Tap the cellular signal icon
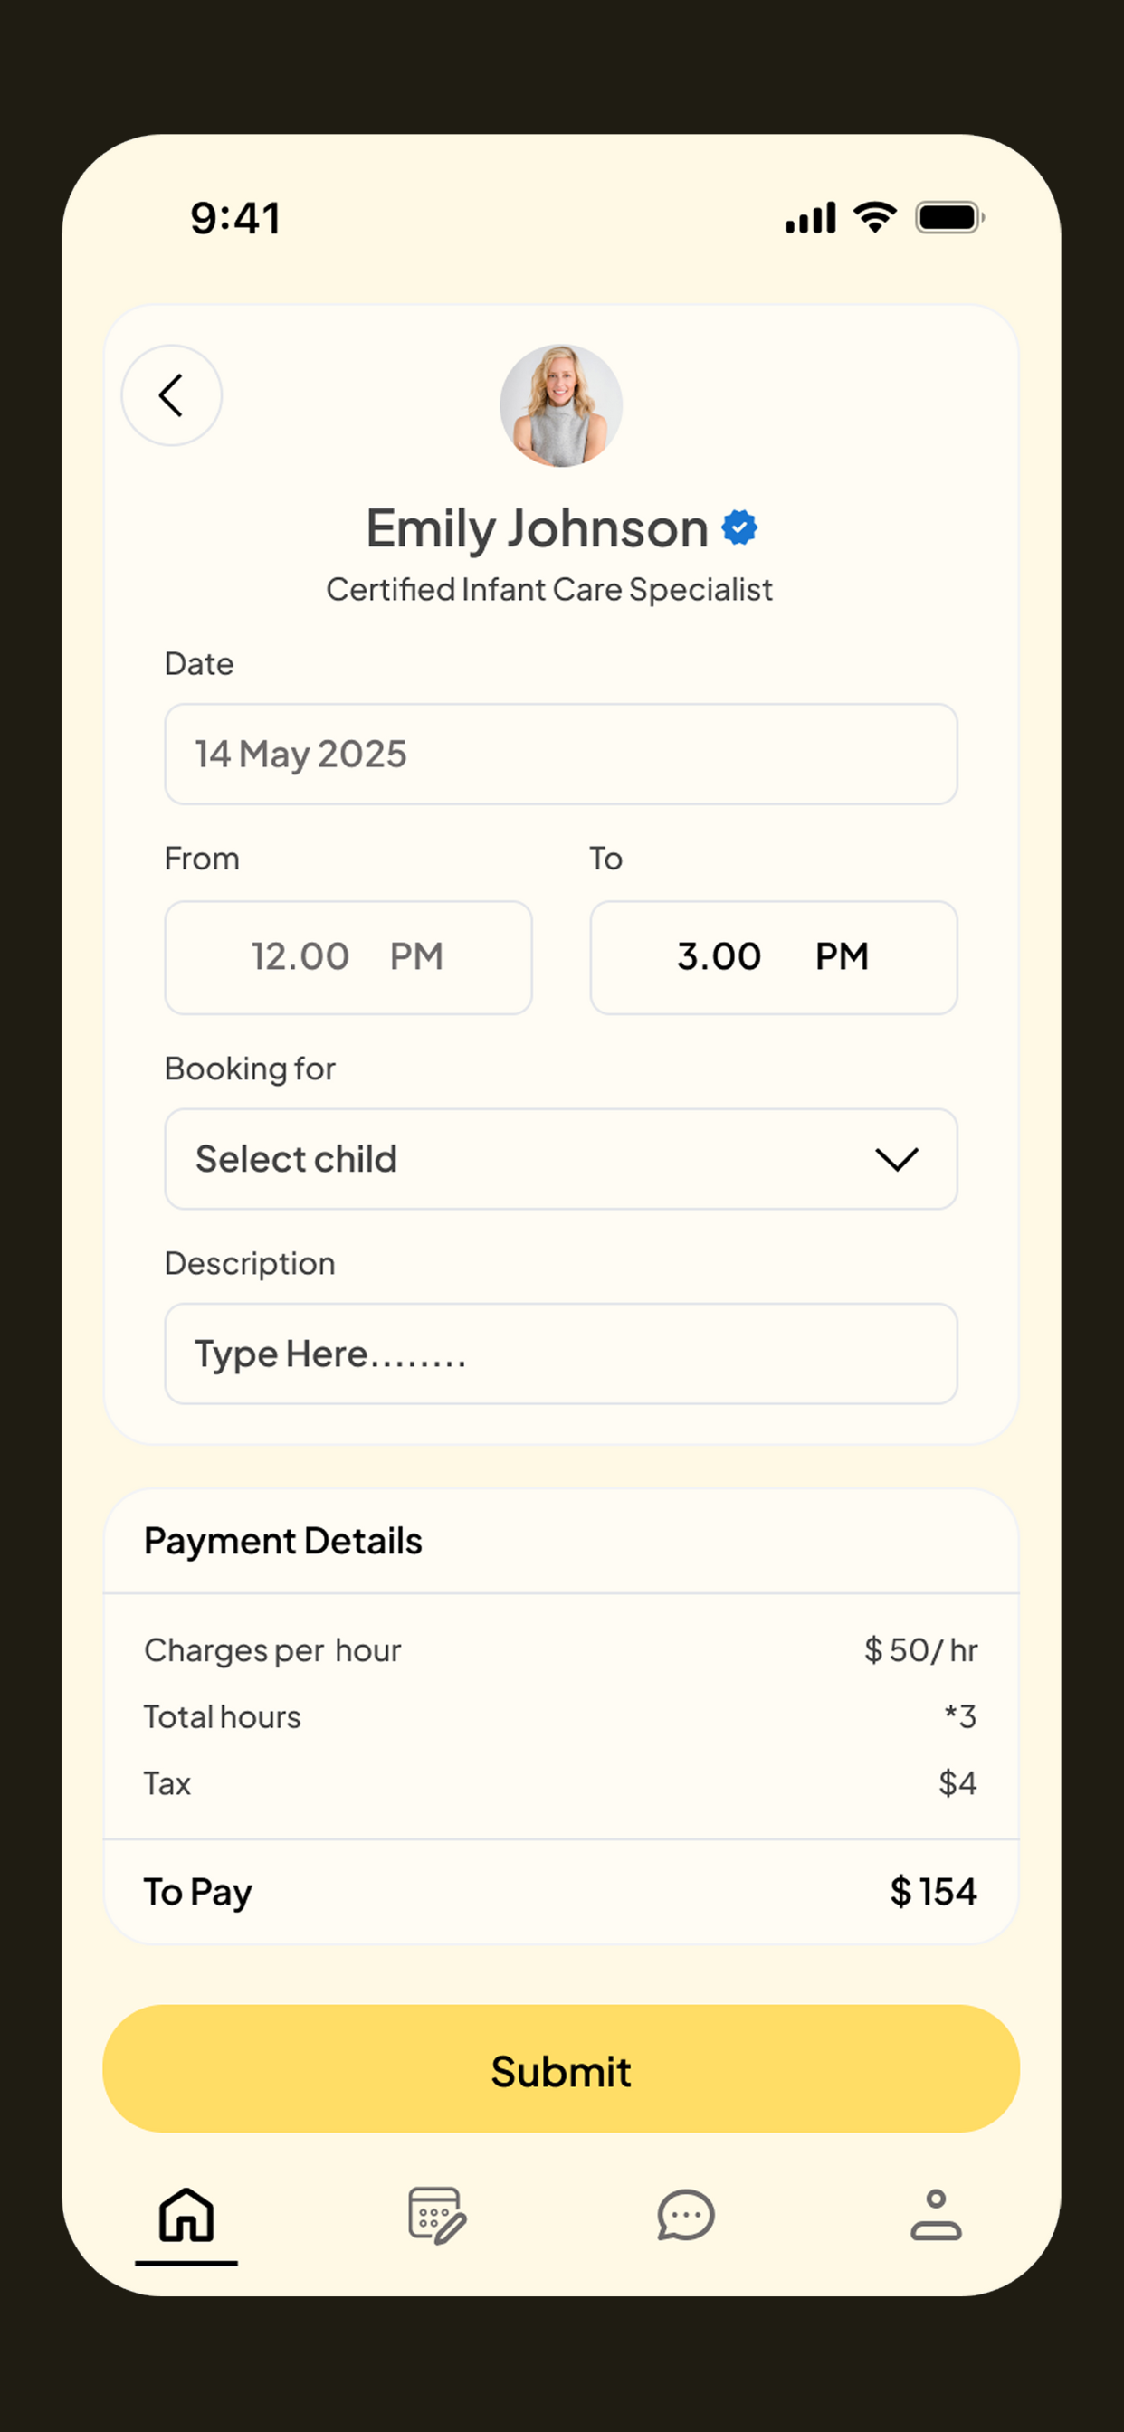 click(810, 217)
